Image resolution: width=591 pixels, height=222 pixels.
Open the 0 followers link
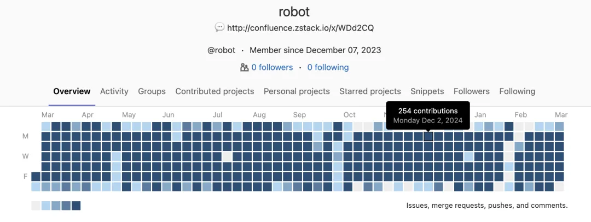pos(272,67)
